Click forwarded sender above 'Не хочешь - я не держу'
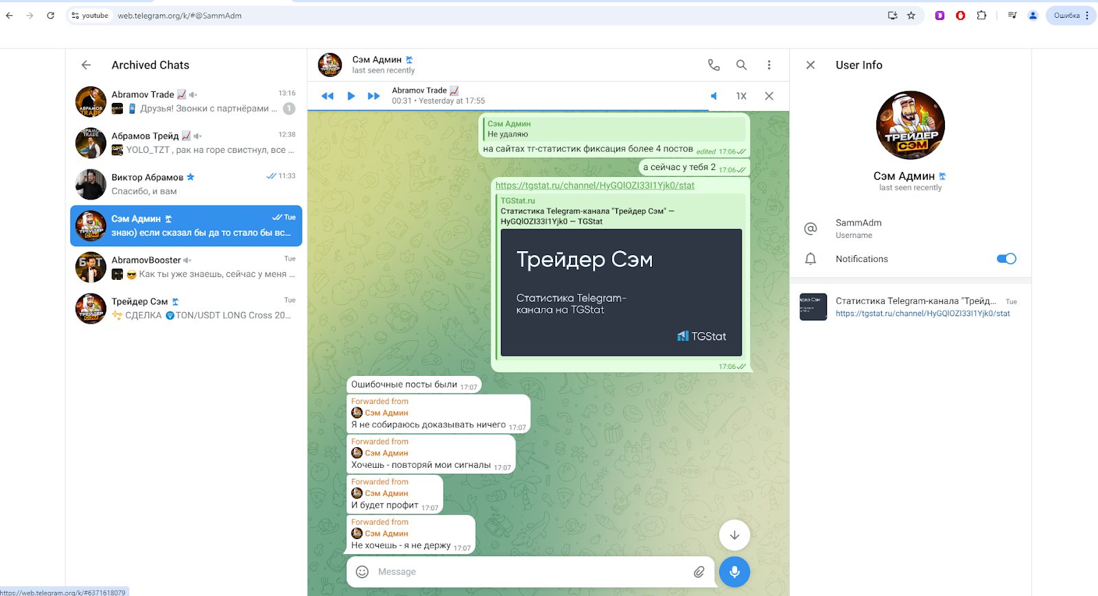The image size is (1098, 596). click(386, 534)
